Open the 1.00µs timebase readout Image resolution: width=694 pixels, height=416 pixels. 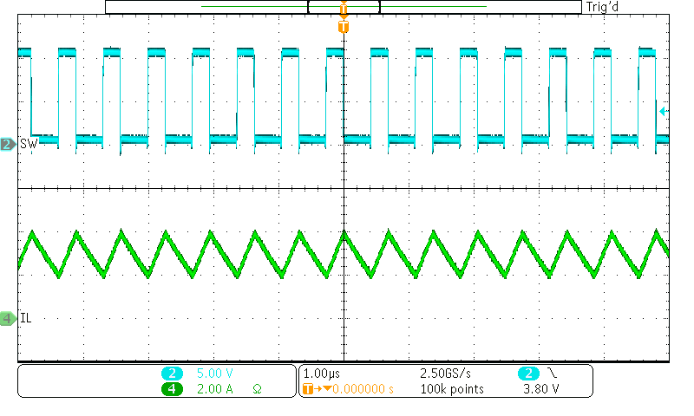click(321, 373)
